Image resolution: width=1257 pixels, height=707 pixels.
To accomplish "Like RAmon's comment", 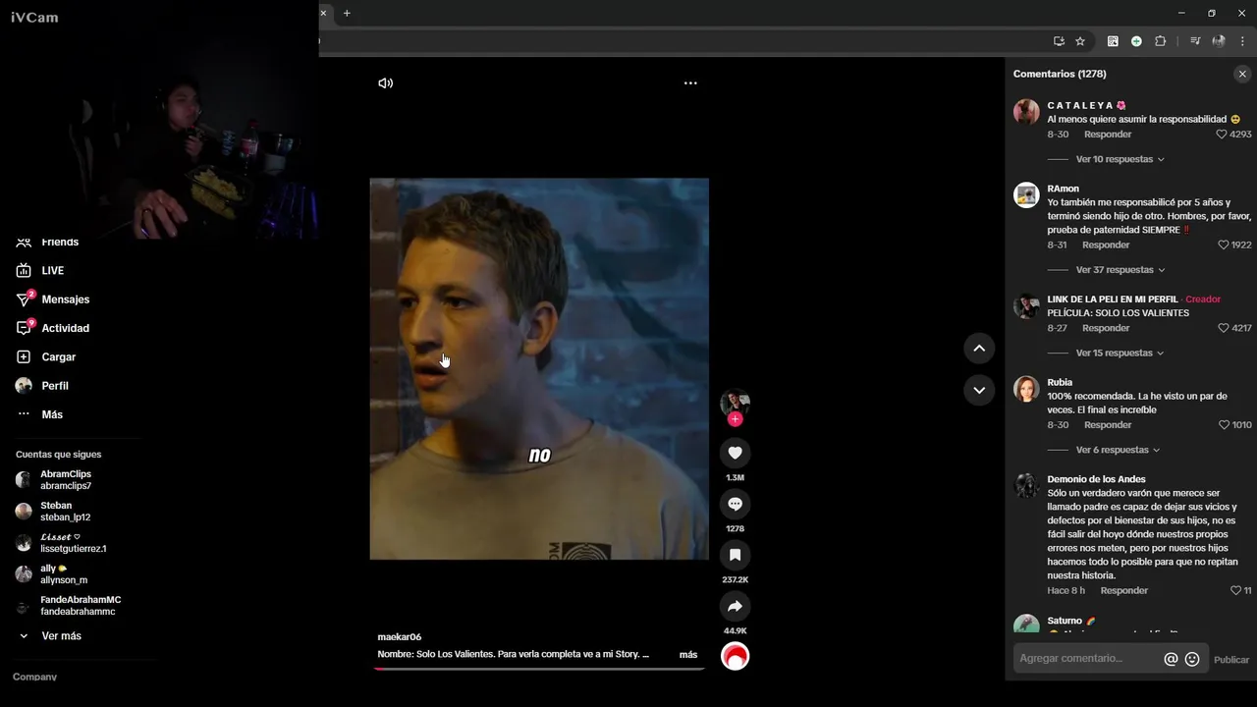I will [x=1224, y=245].
